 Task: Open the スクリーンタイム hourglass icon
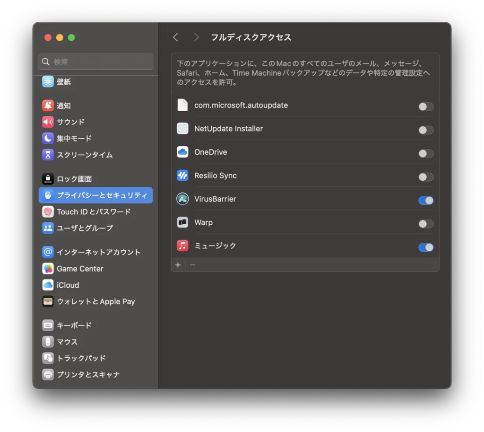[x=48, y=155]
